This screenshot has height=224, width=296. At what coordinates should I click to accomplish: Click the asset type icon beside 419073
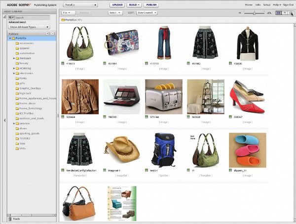pos(63,63)
